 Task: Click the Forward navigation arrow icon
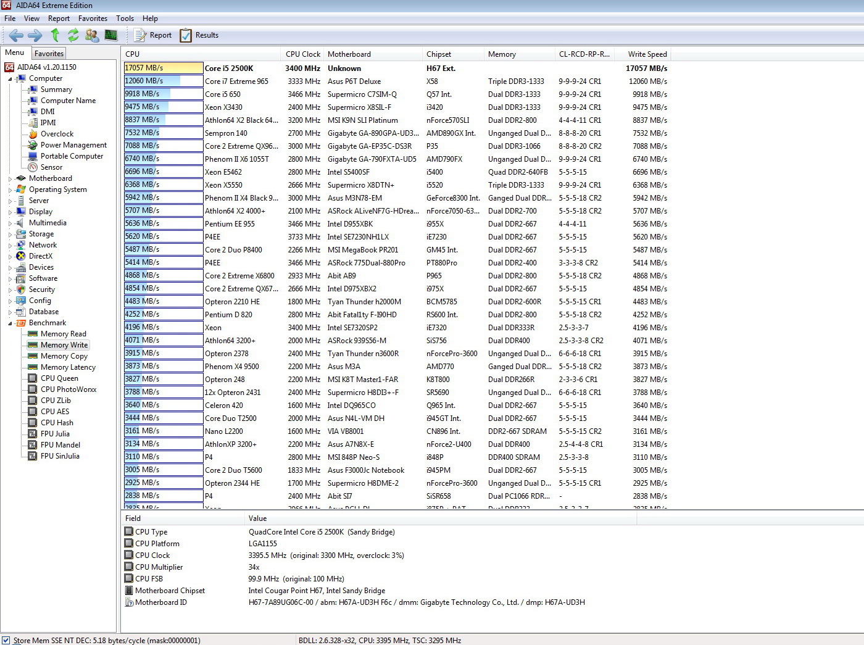[x=35, y=35]
